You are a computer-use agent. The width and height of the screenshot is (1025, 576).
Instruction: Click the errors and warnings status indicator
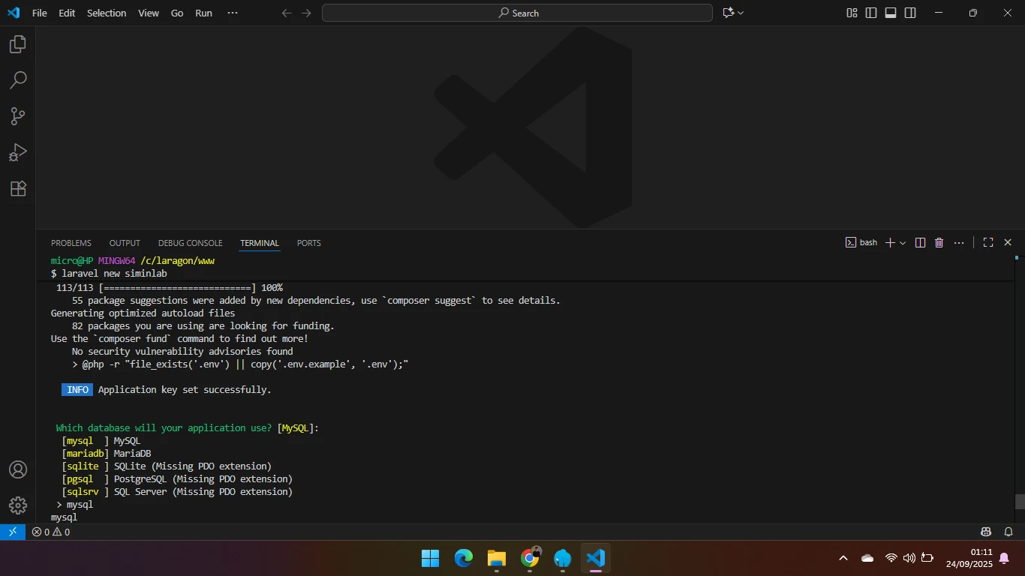click(x=51, y=532)
